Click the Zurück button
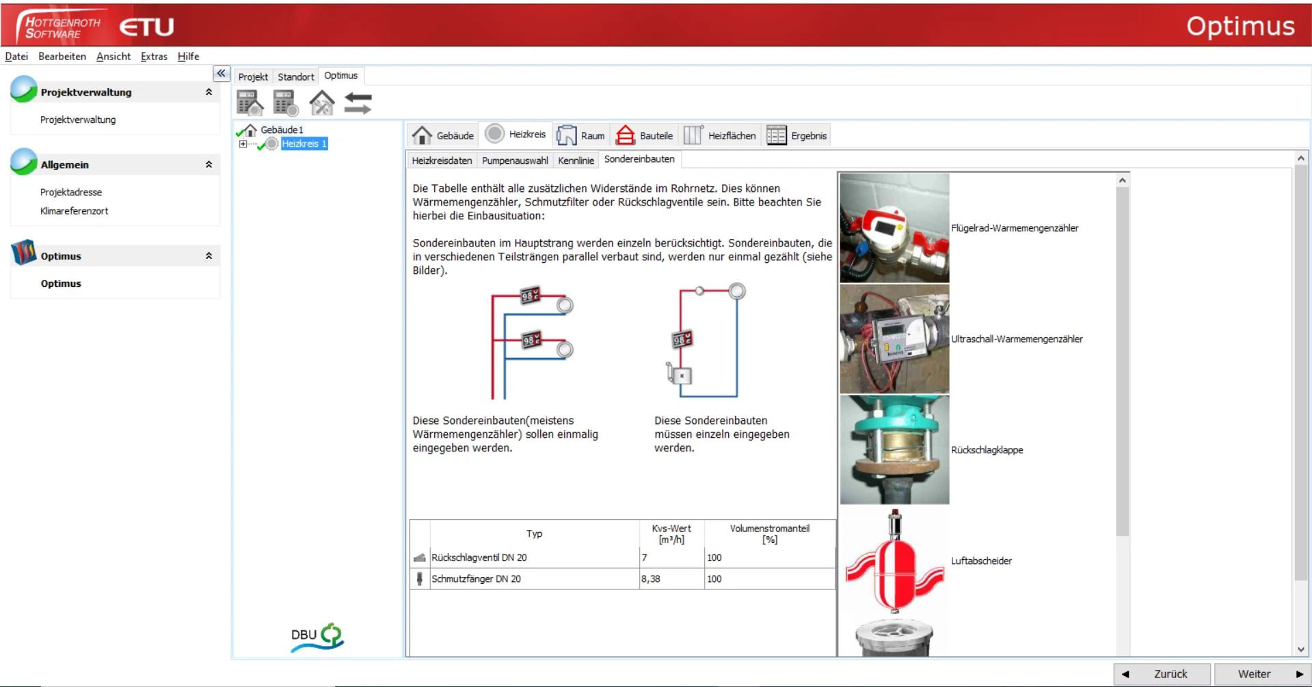1312x687 pixels. [1162, 674]
